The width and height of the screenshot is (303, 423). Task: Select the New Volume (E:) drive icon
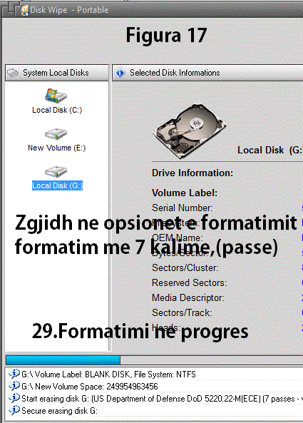pyautogui.click(x=56, y=134)
